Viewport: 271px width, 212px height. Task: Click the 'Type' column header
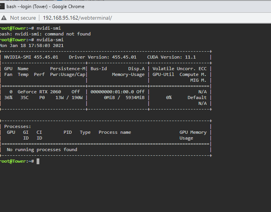85,133
